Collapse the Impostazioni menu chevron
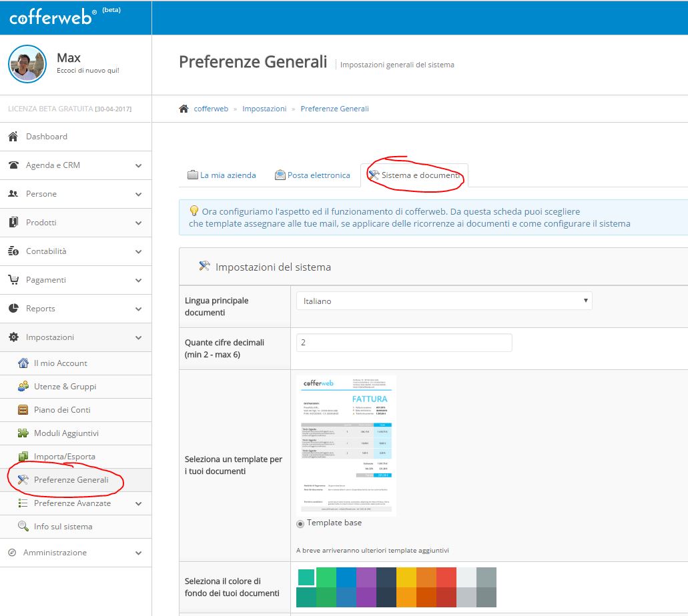Screen dimensions: 688x616 coord(139,337)
